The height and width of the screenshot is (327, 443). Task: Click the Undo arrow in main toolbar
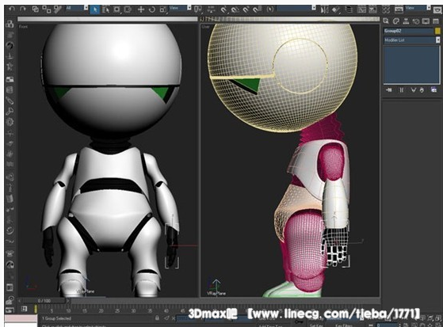pos(12,9)
